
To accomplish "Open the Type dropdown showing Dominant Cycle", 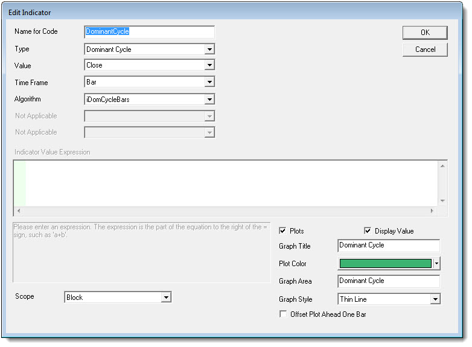I will pyautogui.click(x=209, y=49).
